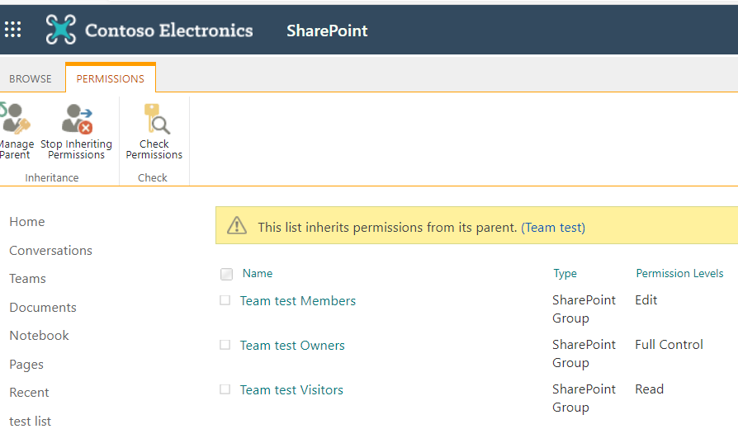Click the Stop Inheriting Permissions icon
The height and width of the screenshot is (443, 738).
pyautogui.click(x=78, y=120)
